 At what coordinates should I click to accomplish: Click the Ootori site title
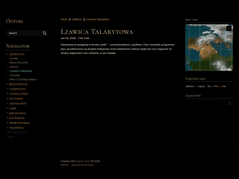click(x=14, y=21)
